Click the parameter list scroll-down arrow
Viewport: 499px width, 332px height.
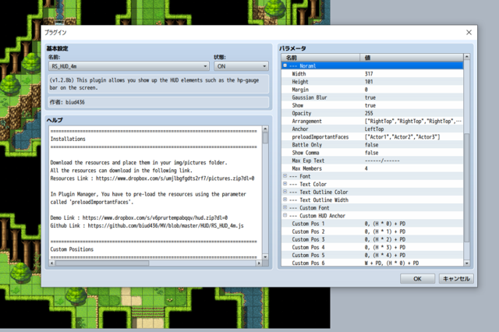(466, 263)
